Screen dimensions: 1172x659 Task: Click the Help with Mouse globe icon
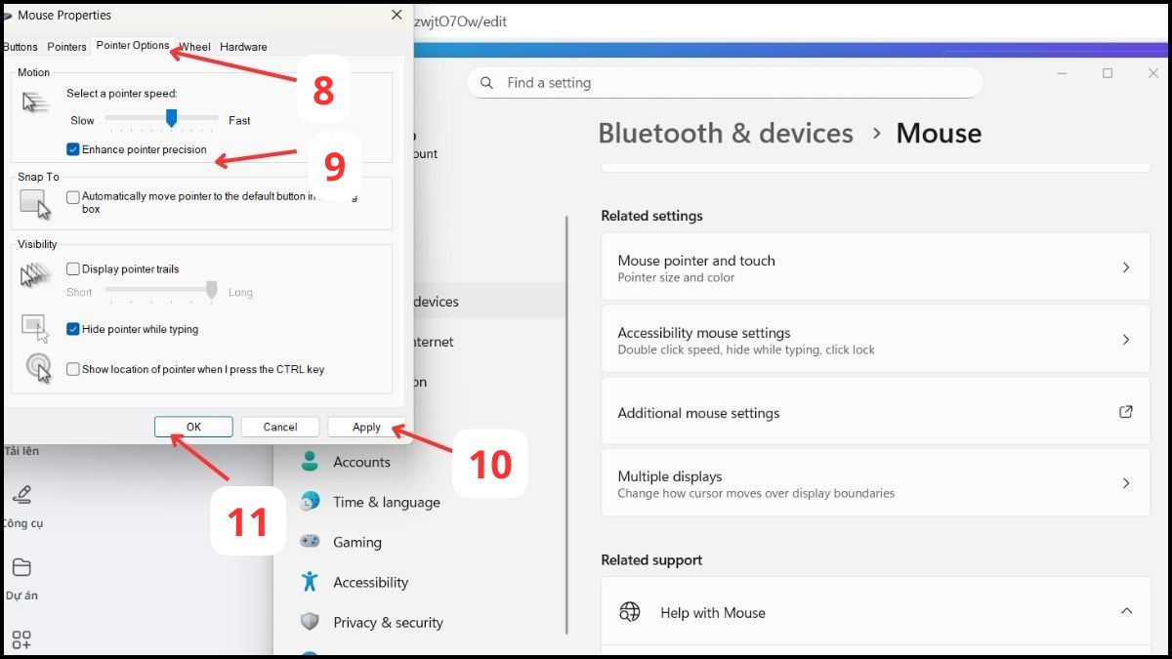[x=630, y=612]
